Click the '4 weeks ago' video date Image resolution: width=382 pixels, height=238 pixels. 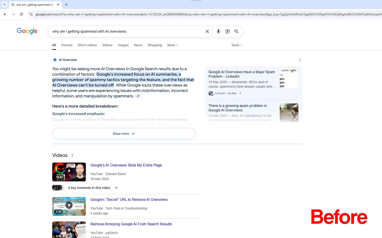(99, 214)
